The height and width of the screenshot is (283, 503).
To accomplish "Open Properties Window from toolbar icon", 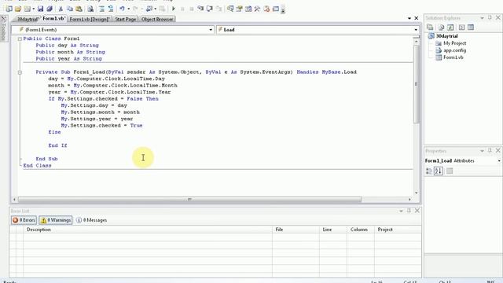I will pyautogui.click(x=239, y=9).
